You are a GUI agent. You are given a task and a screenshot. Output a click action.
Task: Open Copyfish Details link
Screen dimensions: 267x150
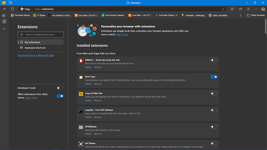[x=88, y=117]
